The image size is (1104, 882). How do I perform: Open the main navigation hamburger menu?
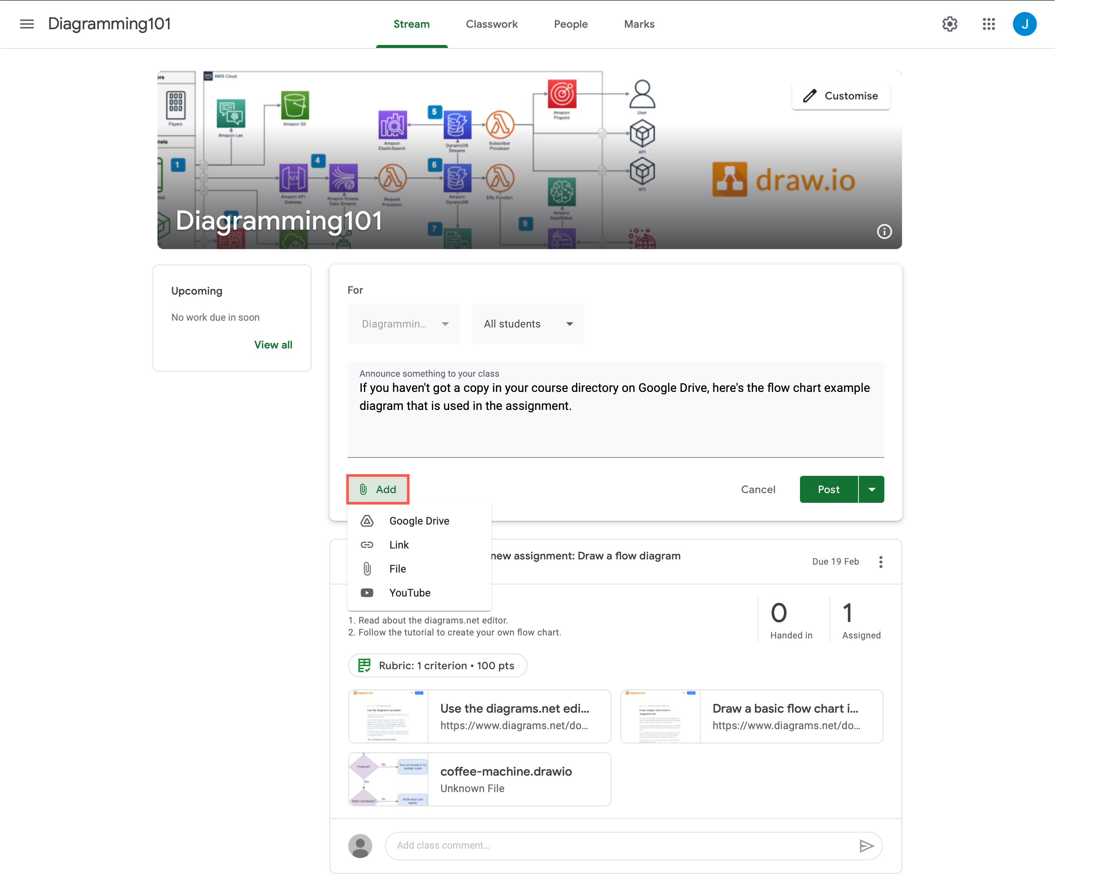click(x=27, y=24)
